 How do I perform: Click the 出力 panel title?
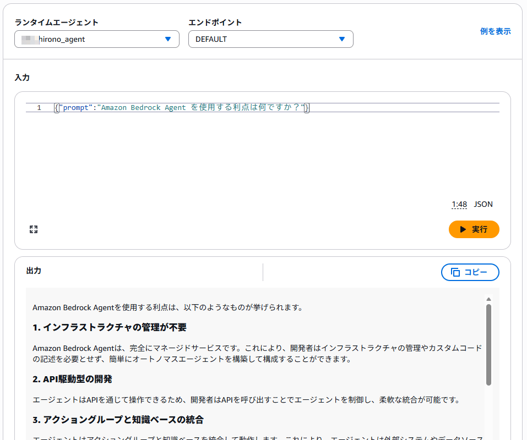(34, 271)
